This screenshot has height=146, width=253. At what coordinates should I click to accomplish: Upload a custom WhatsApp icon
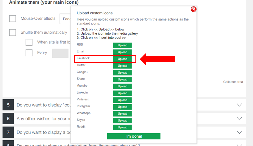click(122, 114)
